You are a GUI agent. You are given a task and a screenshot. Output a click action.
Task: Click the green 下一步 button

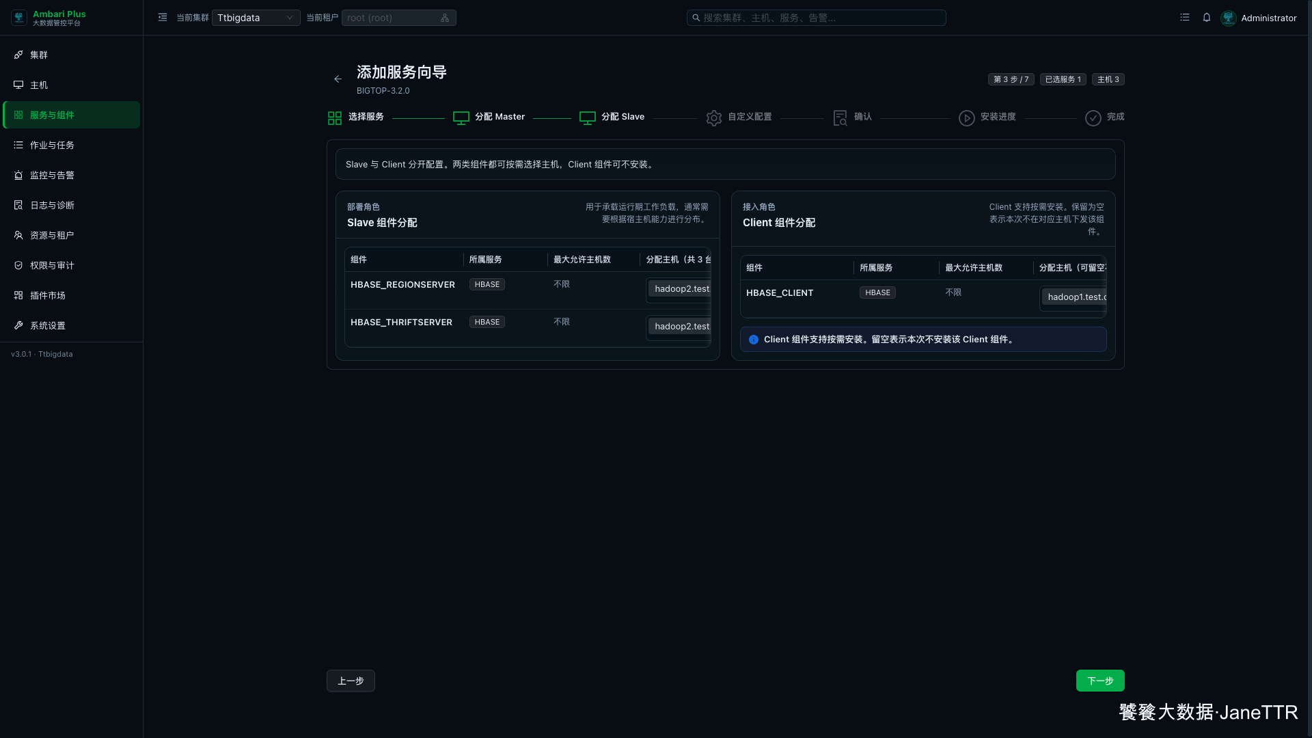1100,681
